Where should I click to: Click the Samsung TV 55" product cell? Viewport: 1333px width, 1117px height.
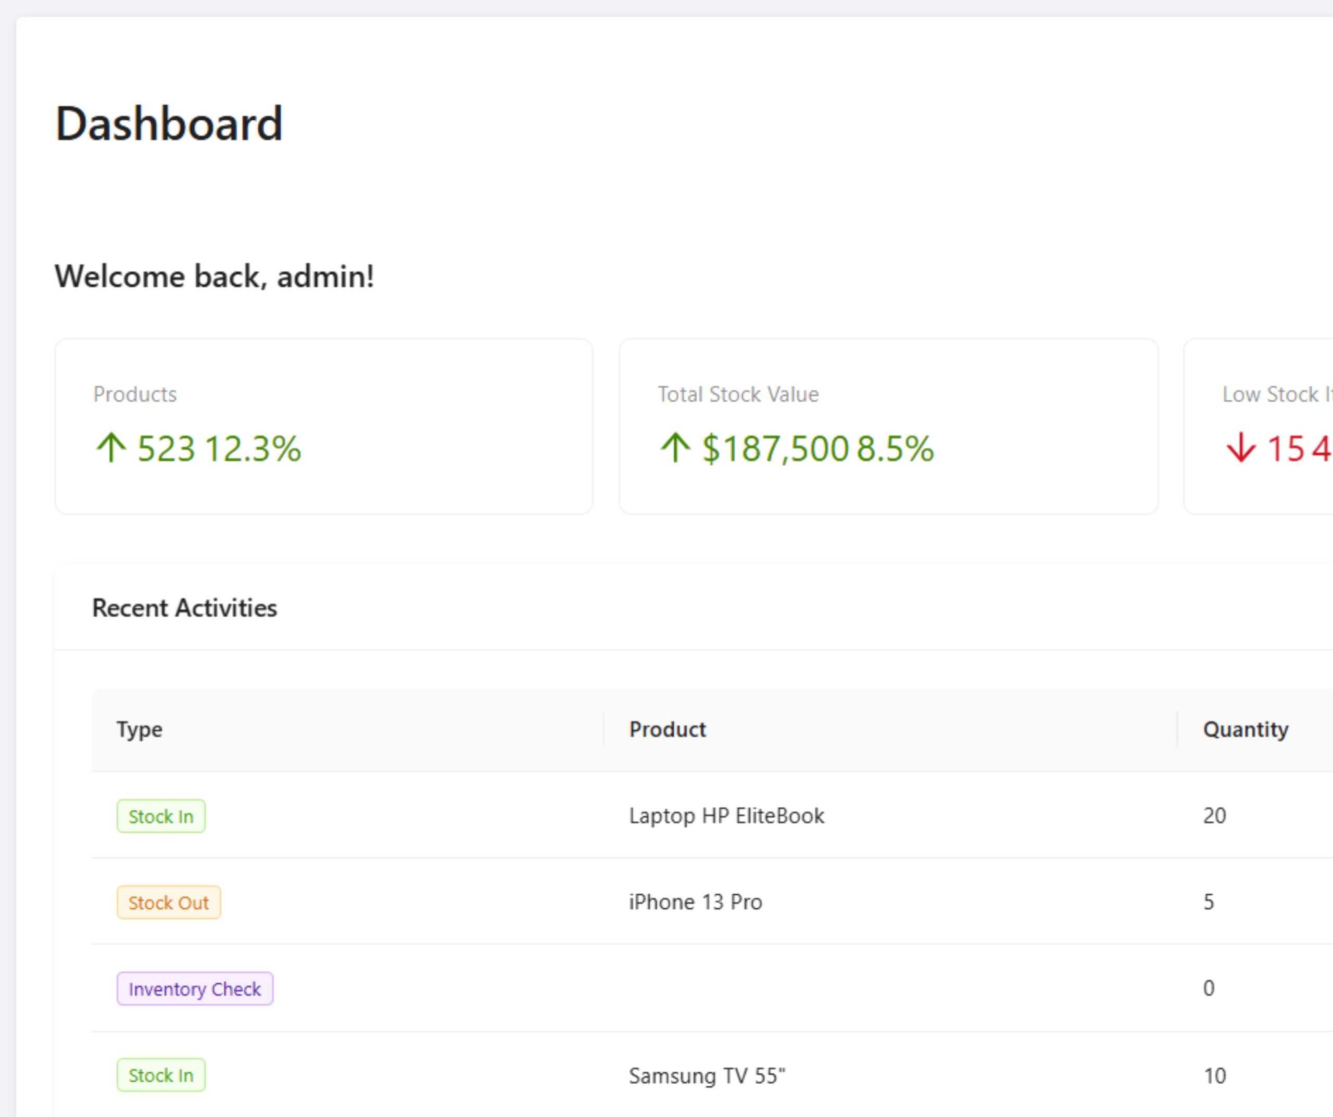[x=707, y=1076]
